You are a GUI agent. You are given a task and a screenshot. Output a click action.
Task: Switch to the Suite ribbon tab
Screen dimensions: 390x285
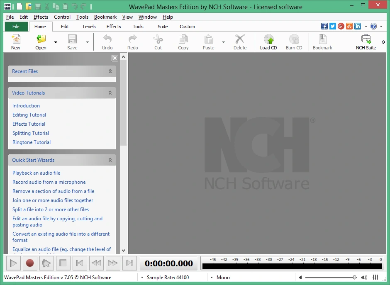(163, 27)
